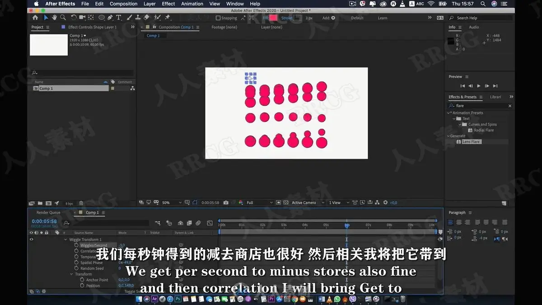542x305 pixels.
Task: Enable Motion Blur icon in timeline
Action: [198, 223]
